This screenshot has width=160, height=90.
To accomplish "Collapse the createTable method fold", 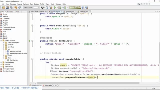I will click(32, 59).
